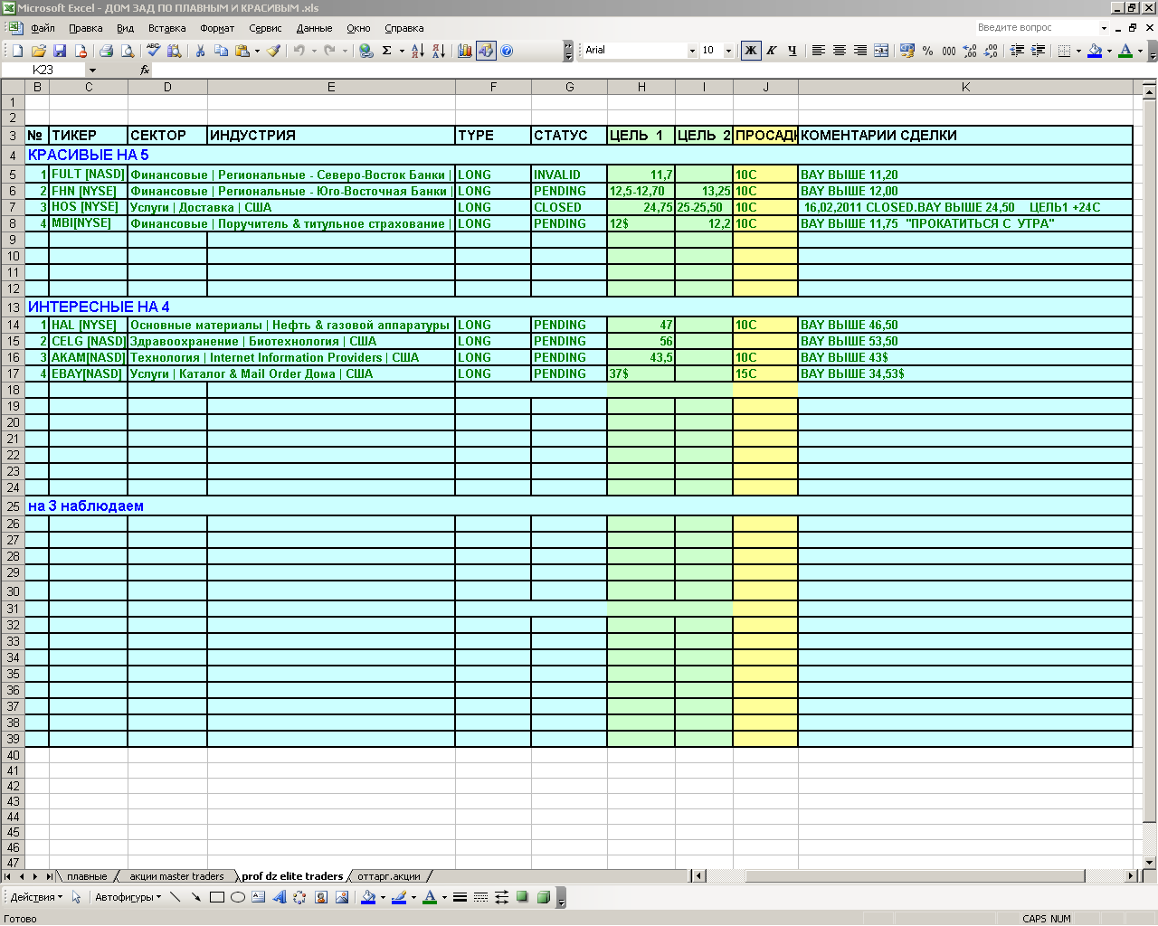Open the Borders dropdown arrow

pyautogui.click(x=1078, y=51)
